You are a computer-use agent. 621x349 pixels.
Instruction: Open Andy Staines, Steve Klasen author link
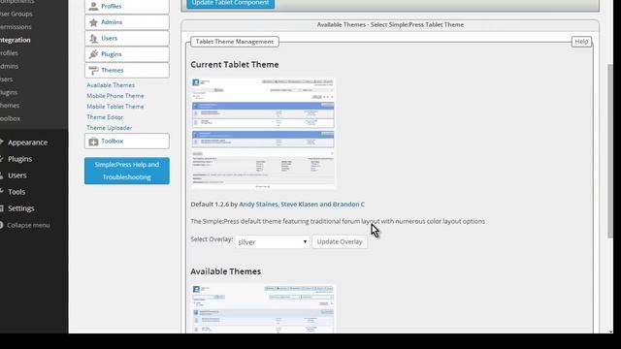point(302,205)
